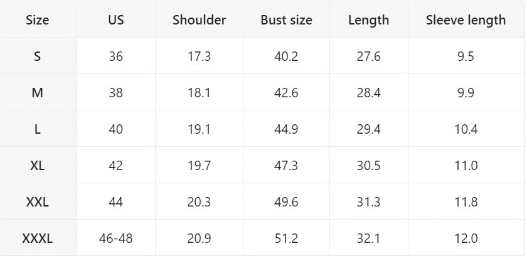Viewport: 527px width, 268px height.
Task: Select the Bust size column header
Action: (286, 19)
